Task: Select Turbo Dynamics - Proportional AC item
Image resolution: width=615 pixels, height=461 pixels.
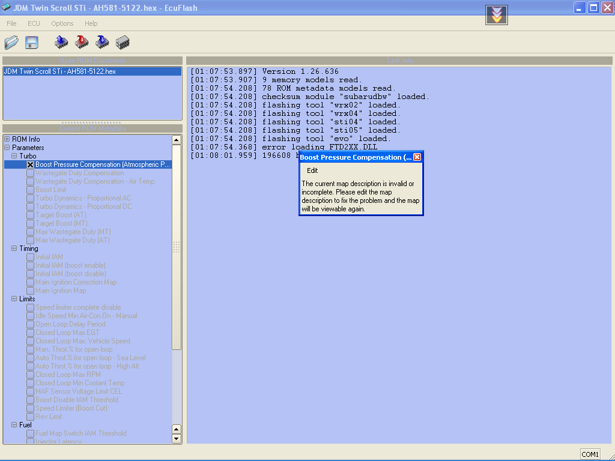Action: coord(83,198)
